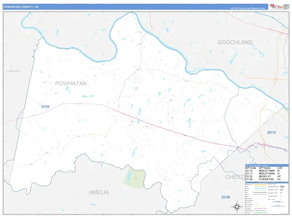Click the AMELIA county label
The image size is (292, 219).
pos(99,193)
